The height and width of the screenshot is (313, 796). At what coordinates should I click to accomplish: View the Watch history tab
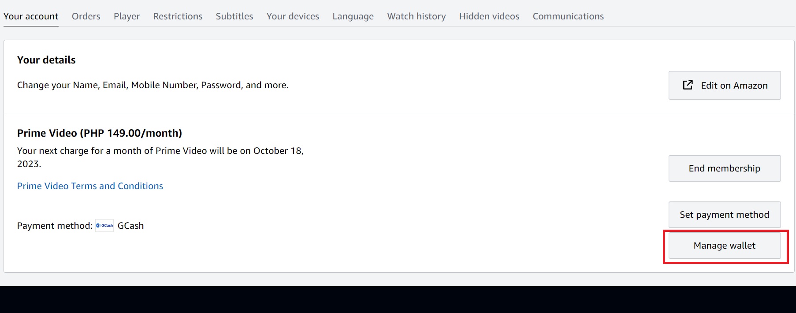coord(417,16)
